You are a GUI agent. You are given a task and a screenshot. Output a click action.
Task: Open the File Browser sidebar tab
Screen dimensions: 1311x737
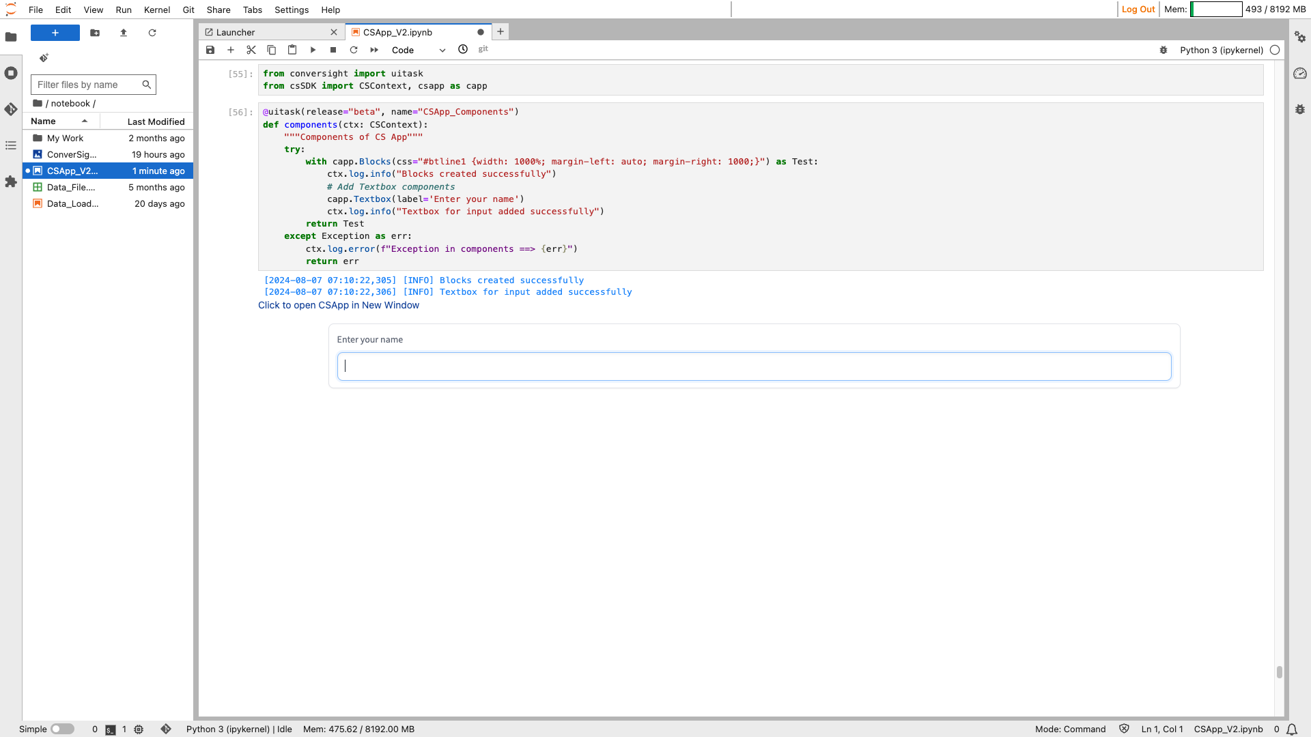coord(11,37)
